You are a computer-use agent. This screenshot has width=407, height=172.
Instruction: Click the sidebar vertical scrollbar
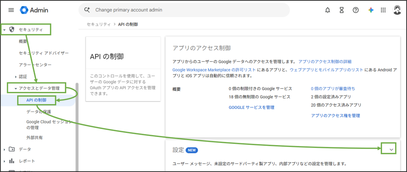(x=77, y=127)
